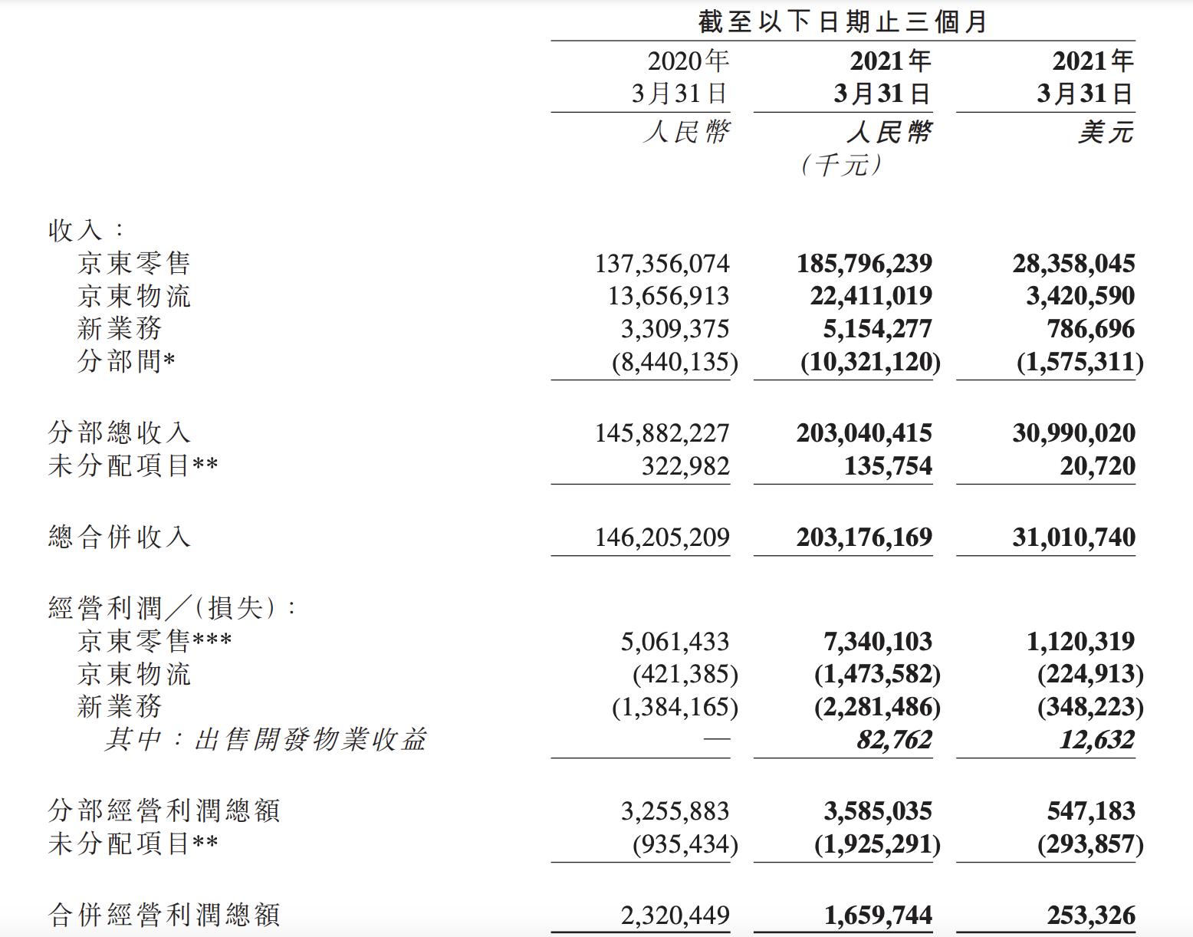Click the value 3,585,035
This screenshot has height=937, width=1193.
pos(878,811)
